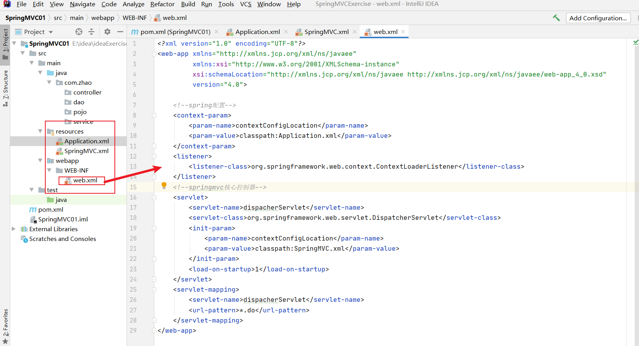Click fold toggle beside servlet-mapping line 25
This screenshot has height=346, width=639.
154,290
